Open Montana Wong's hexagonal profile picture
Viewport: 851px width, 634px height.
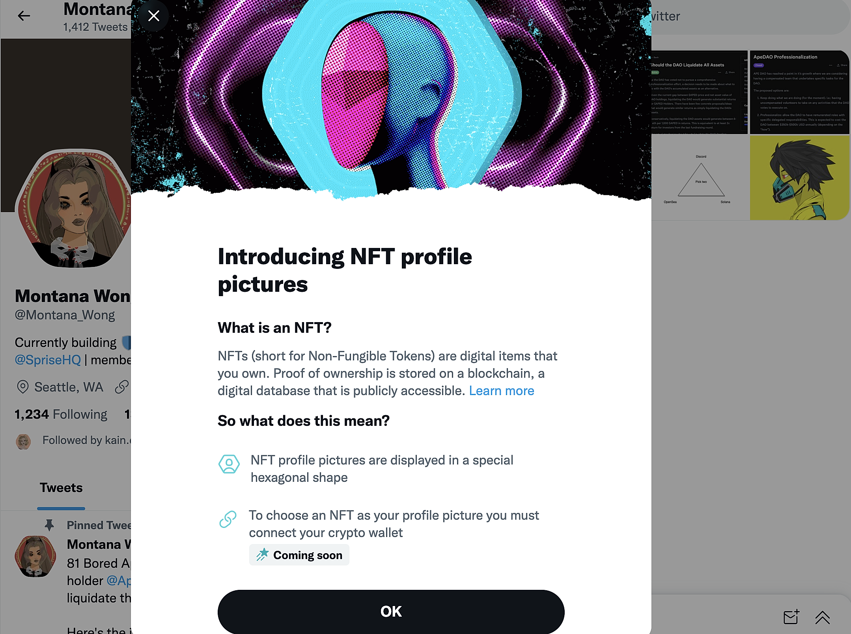point(73,208)
